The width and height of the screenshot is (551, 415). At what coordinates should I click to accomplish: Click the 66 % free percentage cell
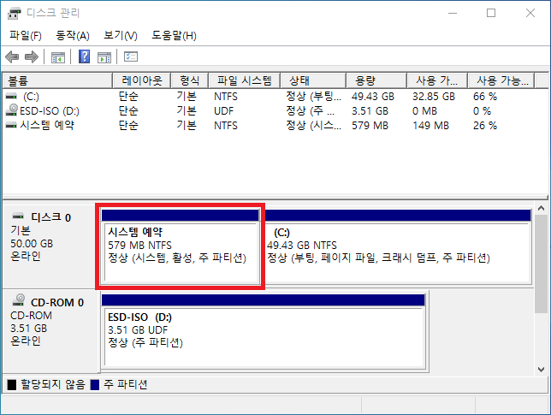click(485, 97)
